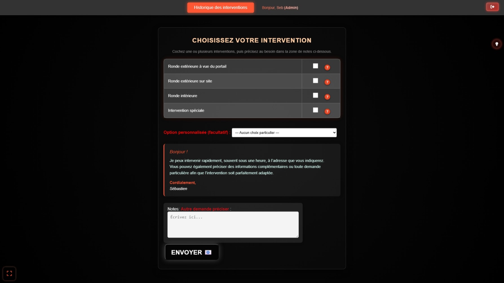The image size is (504, 283).
Task: Click the logout icon in top bar
Action: click(492, 7)
